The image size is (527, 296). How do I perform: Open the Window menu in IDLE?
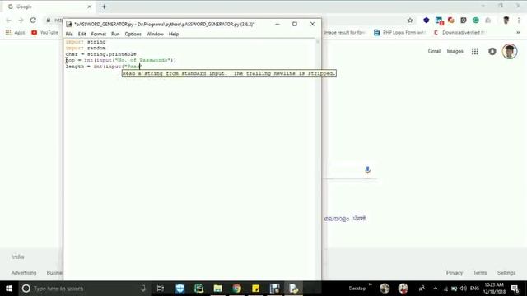click(x=155, y=34)
